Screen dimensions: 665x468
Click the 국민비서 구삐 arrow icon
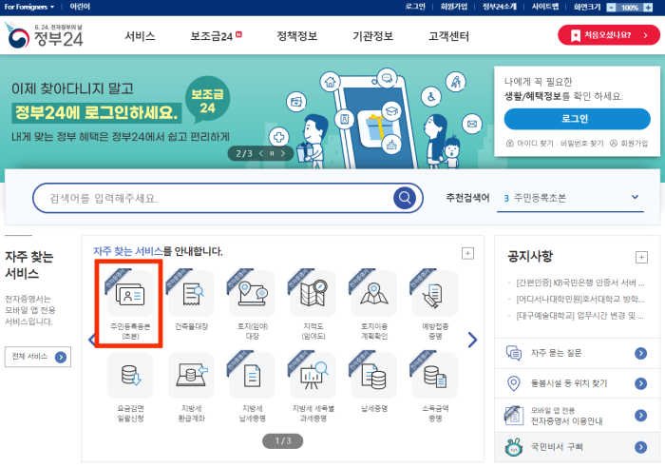pyautogui.click(x=641, y=447)
